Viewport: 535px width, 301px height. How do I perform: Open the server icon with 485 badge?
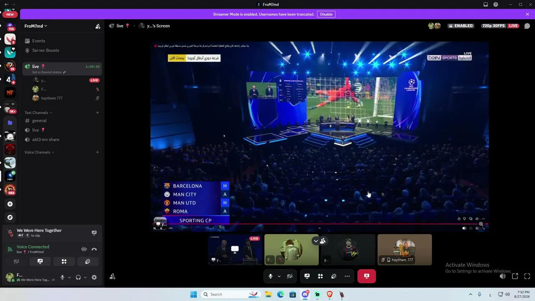10,190
